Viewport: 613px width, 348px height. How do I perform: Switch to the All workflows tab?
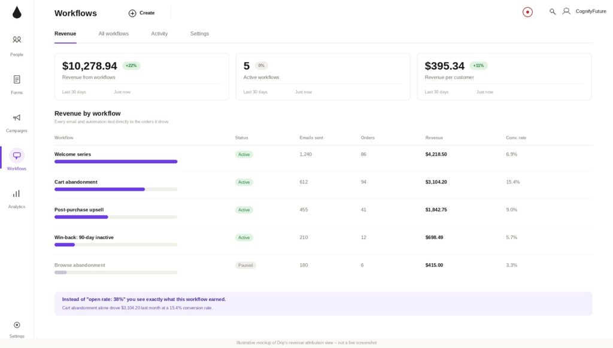[113, 33]
